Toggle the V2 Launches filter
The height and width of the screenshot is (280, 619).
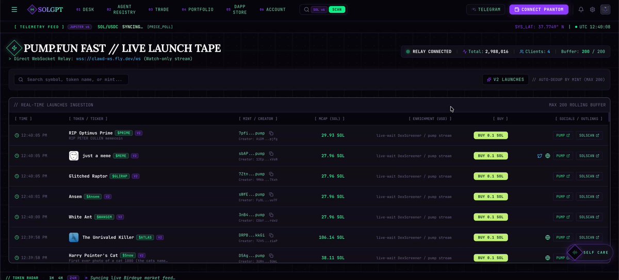pyautogui.click(x=506, y=79)
